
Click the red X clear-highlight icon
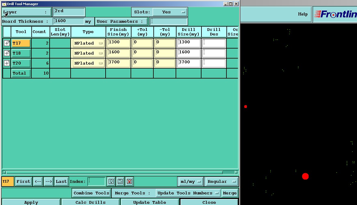coord(129,181)
